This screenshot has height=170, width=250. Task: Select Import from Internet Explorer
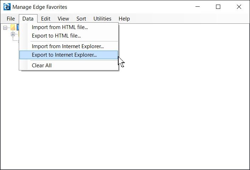pos(69,46)
